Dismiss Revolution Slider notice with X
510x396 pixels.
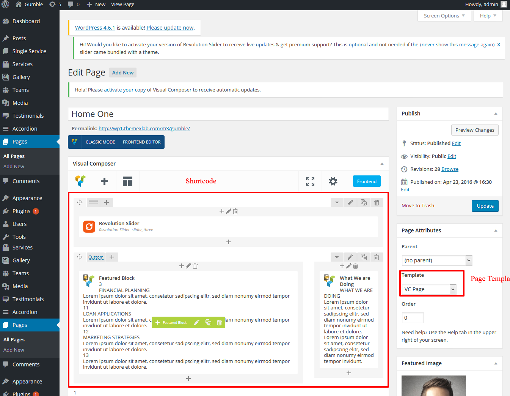[x=499, y=45]
